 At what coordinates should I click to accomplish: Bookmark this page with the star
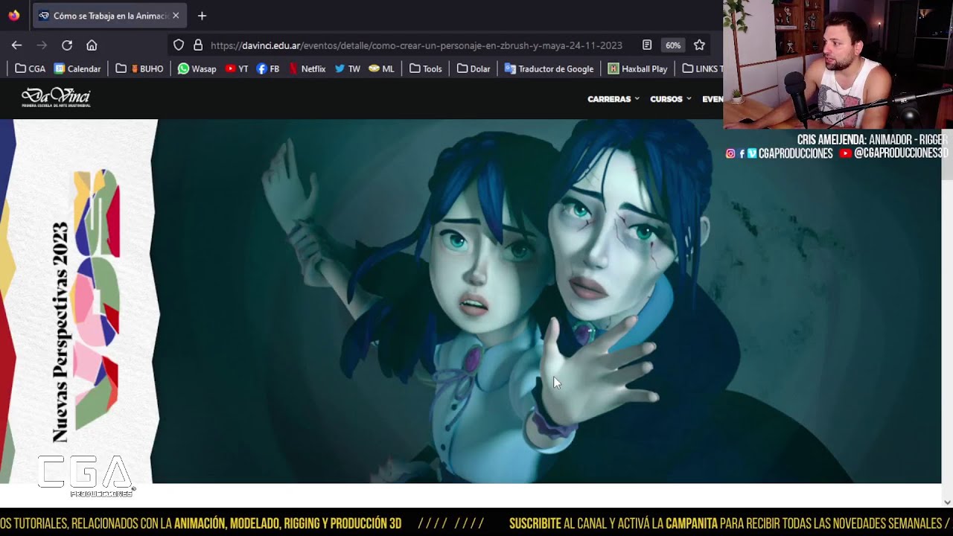699,45
